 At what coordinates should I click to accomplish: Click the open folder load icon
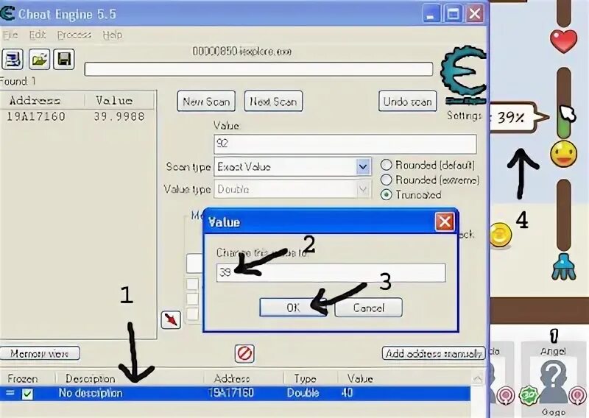click(x=39, y=60)
